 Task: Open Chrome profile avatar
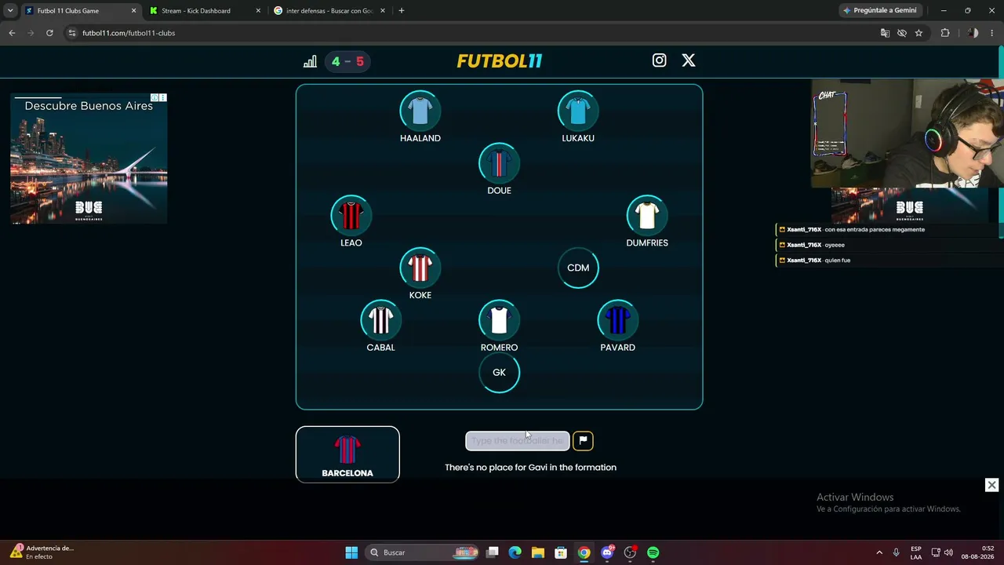pyautogui.click(x=973, y=33)
